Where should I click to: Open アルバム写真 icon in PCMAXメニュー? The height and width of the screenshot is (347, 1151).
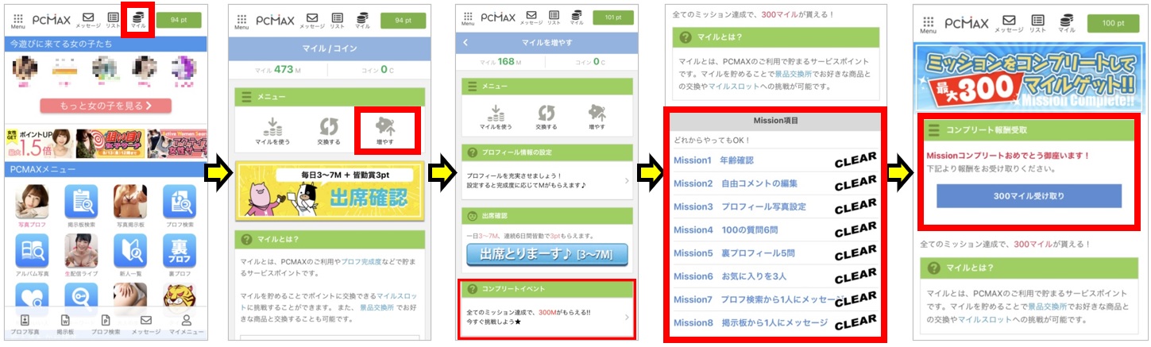coord(30,255)
